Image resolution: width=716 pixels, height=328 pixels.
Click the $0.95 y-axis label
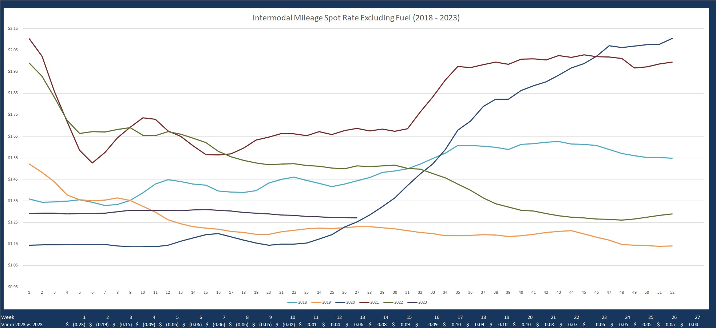[13, 287]
